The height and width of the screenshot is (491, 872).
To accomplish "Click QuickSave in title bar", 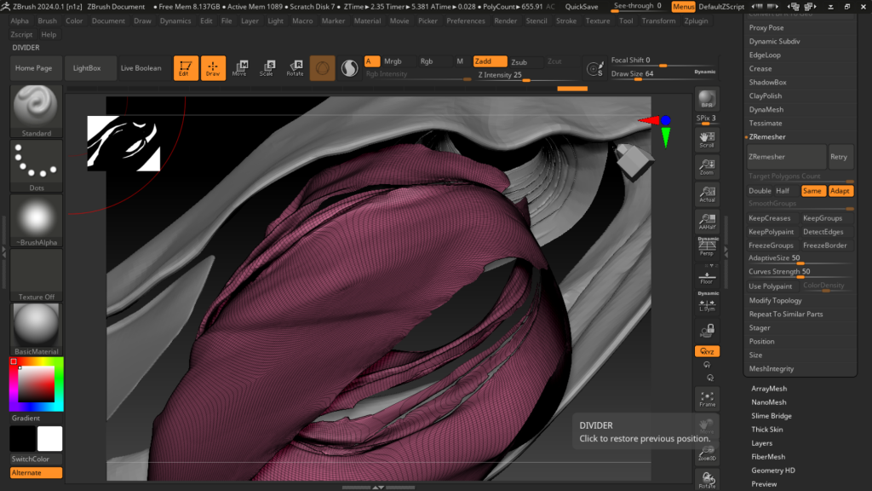I will tap(582, 7).
